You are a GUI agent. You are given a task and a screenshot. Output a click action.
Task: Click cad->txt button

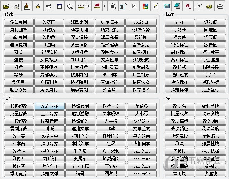142,151
